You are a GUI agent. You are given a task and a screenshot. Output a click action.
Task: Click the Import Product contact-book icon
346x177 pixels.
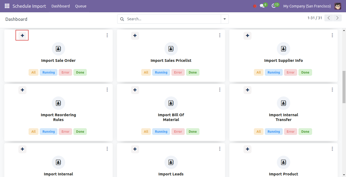pos(284,162)
